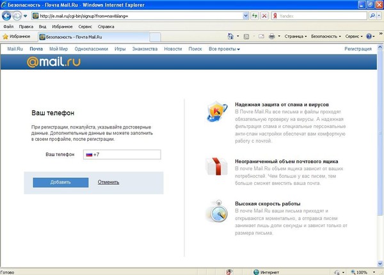384x275 pixels.
Task: Open a new blank tab
Action: 156,37
